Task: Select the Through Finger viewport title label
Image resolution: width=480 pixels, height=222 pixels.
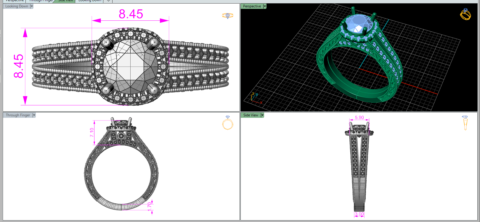Action: click(18, 115)
